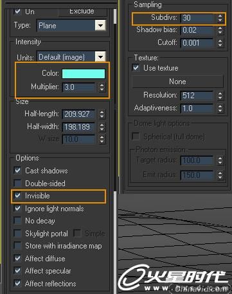This screenshot has width=232, height=294.
Task: Toggle the Cast shadows checkbox
Action: click(x=17, y=171)
